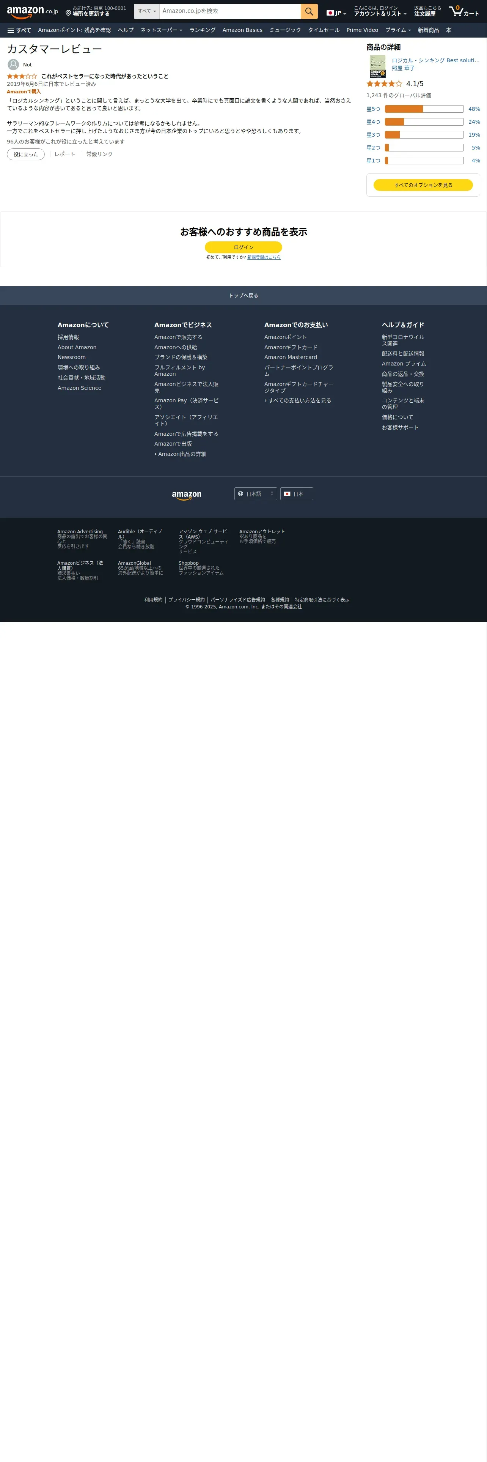Viewport: 487px width, 1462px height.
Task: Click the 常設リンク link
Action: 99,154
